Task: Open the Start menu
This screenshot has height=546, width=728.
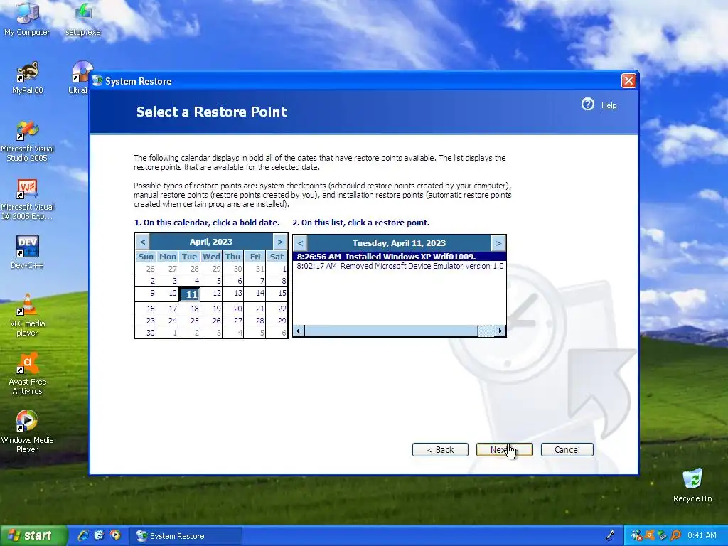Action: (x=33, y=535)
